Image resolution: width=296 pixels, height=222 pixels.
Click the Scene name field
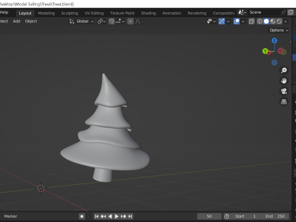[263, 12]
